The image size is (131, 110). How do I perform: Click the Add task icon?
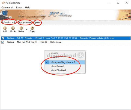[5, 28]
